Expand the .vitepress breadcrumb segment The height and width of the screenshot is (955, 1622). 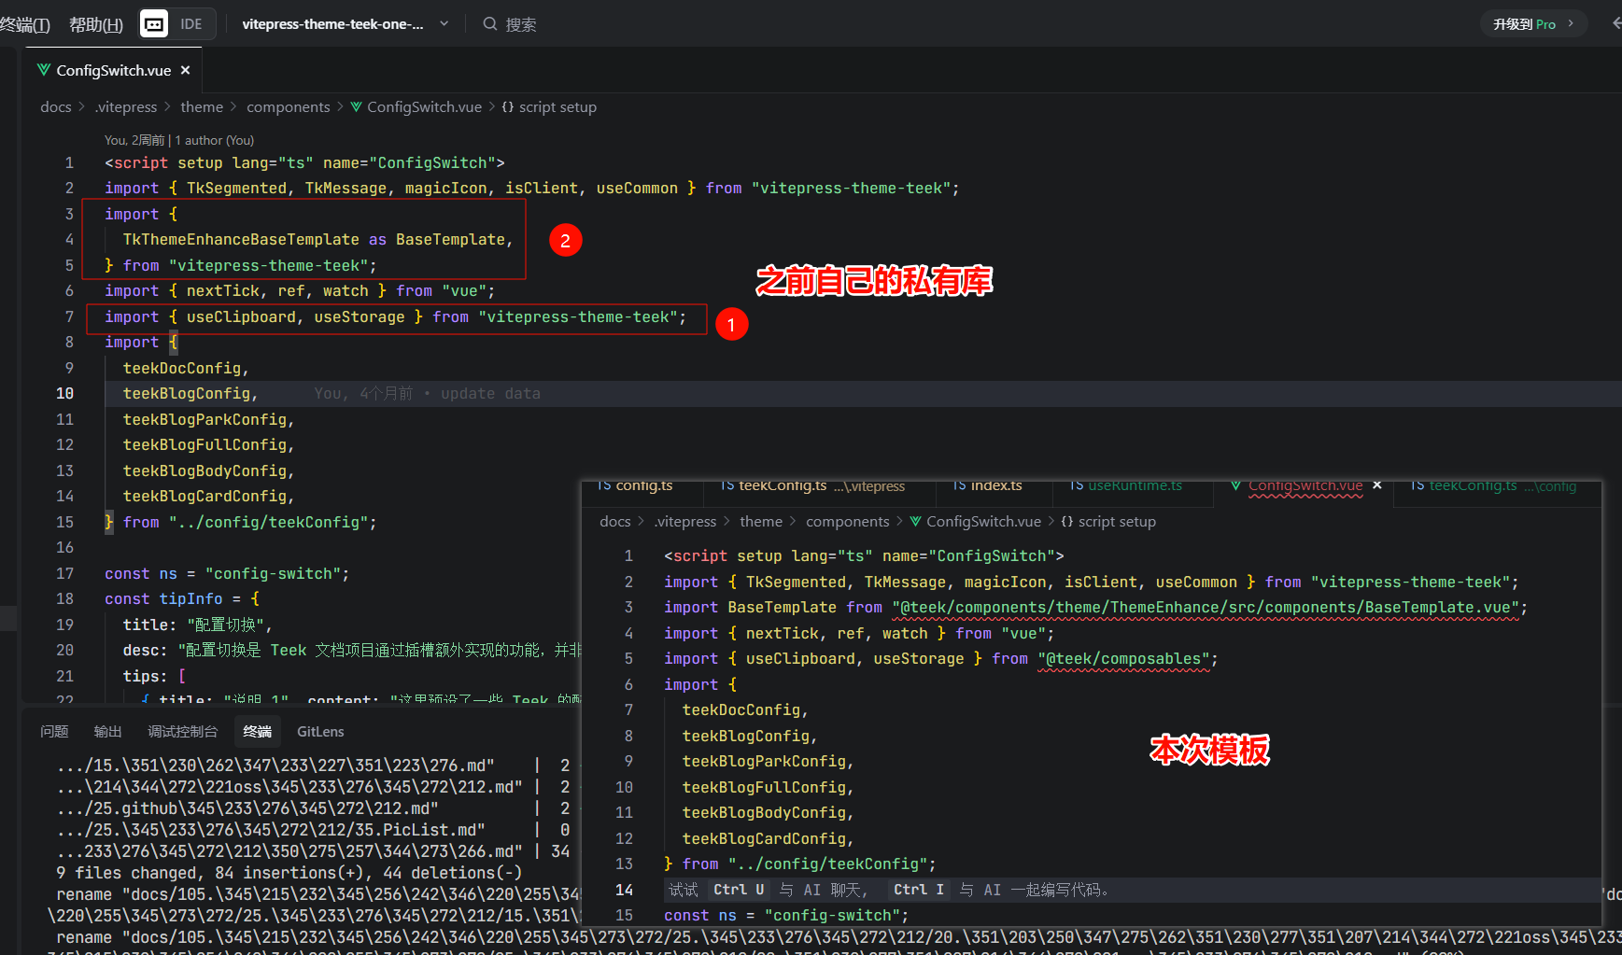[126, 106]
